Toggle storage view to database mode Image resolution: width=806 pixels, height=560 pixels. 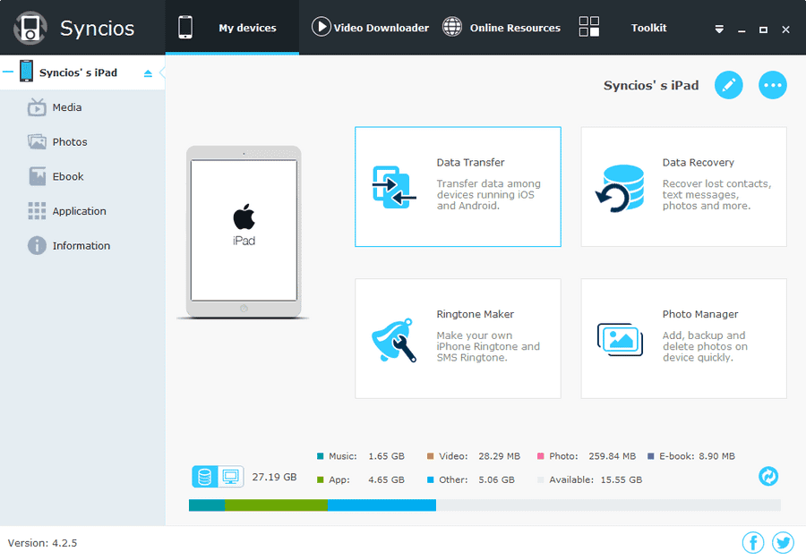coord(204,477)
